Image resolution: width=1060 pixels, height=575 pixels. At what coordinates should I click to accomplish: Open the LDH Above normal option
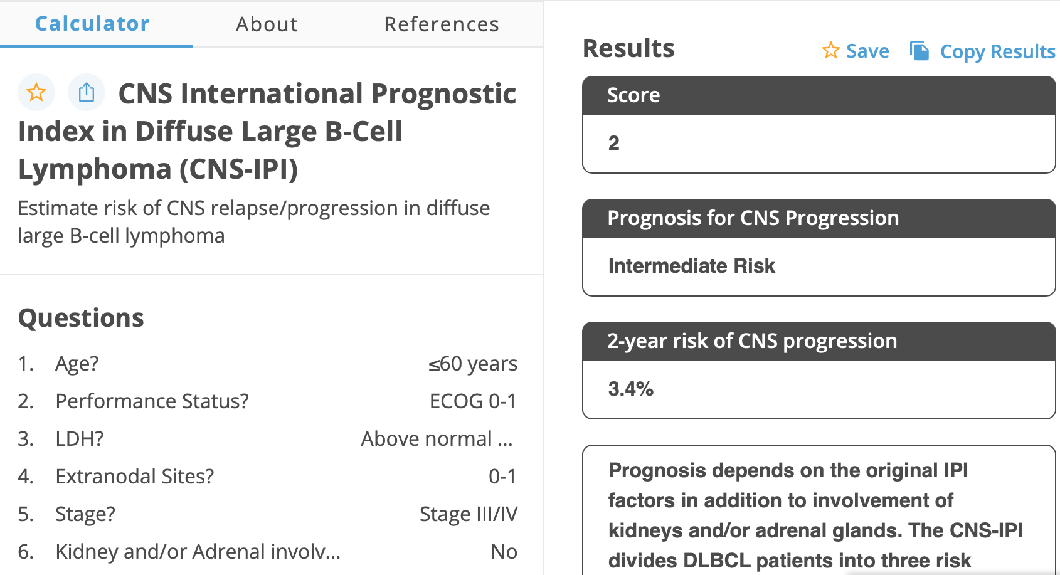coord(437,439)
